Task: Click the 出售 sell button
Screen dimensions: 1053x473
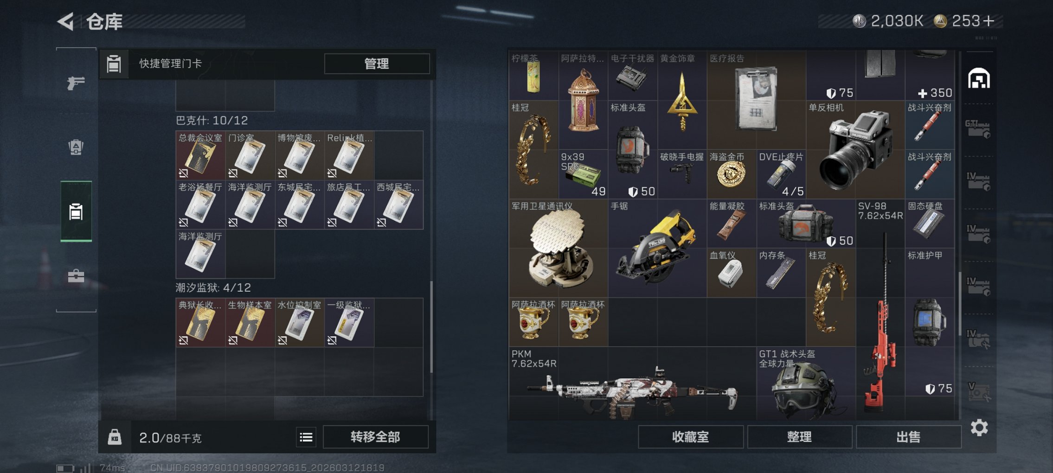Action: point(908,437)
